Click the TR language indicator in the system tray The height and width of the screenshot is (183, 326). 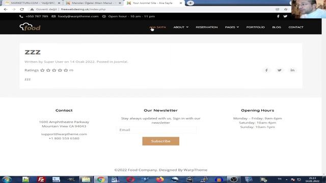click(x=280, y=179)
